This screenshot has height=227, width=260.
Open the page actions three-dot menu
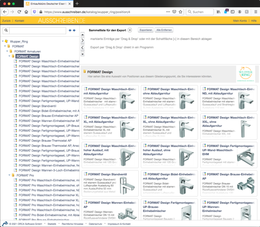click(168, 12)
